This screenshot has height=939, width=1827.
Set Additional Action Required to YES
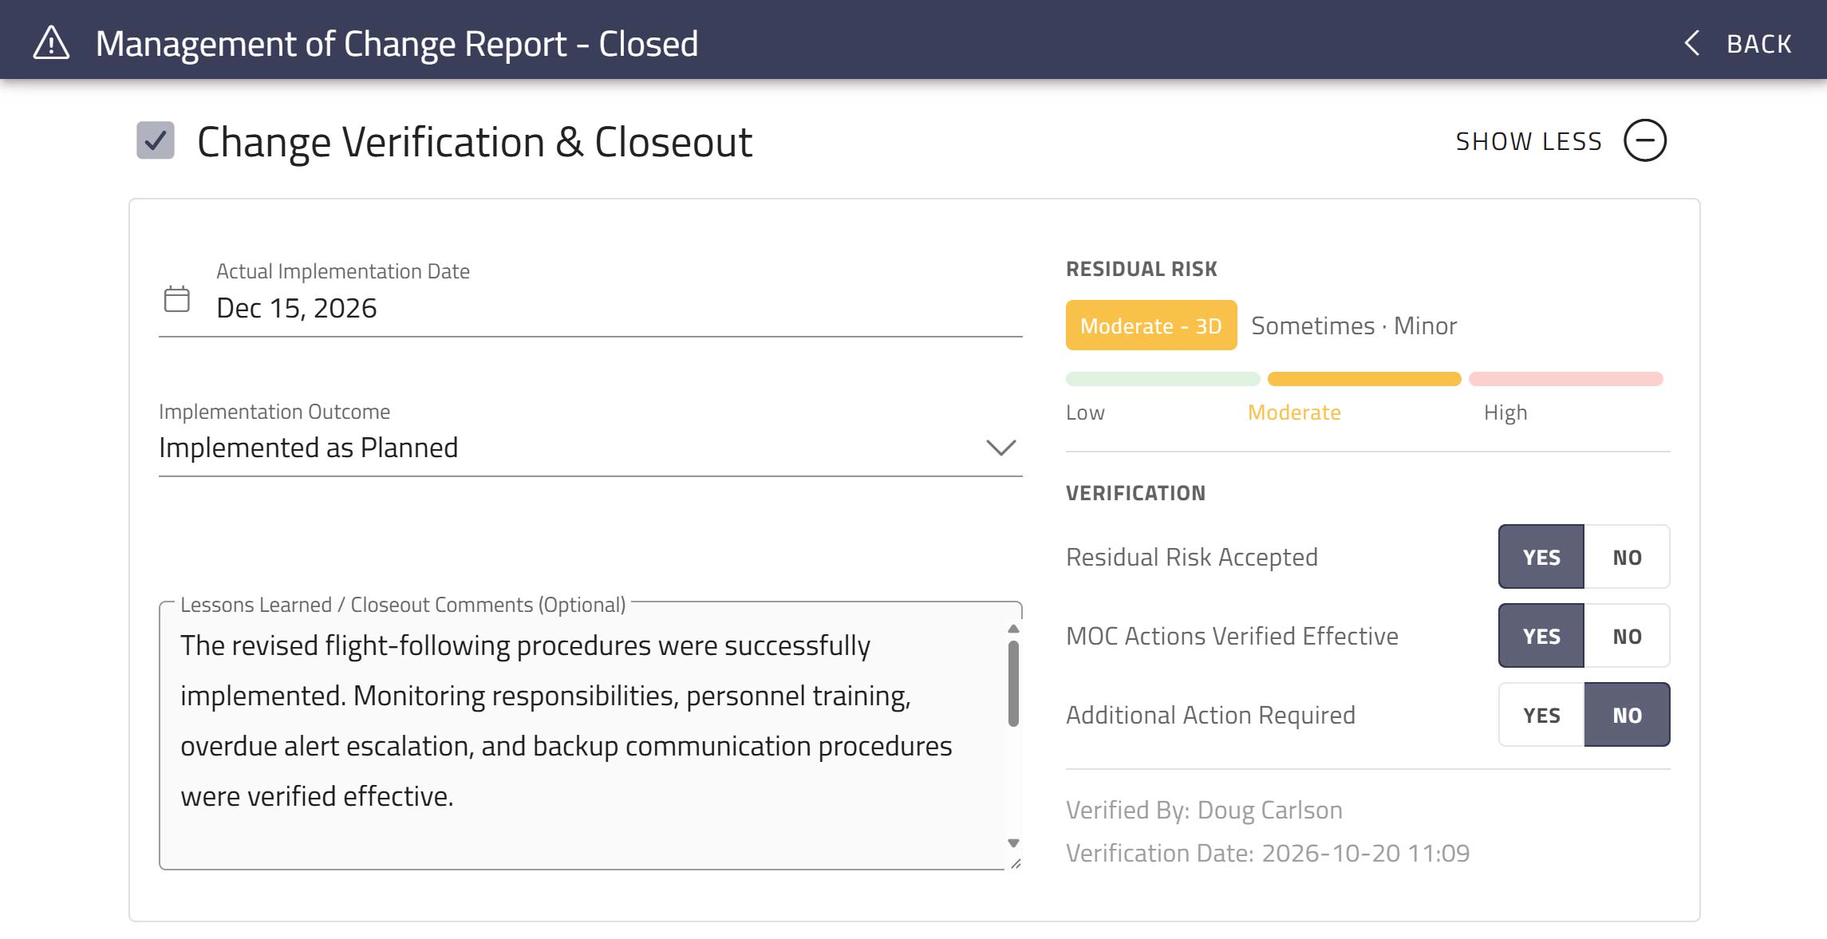coord(1541,715)
